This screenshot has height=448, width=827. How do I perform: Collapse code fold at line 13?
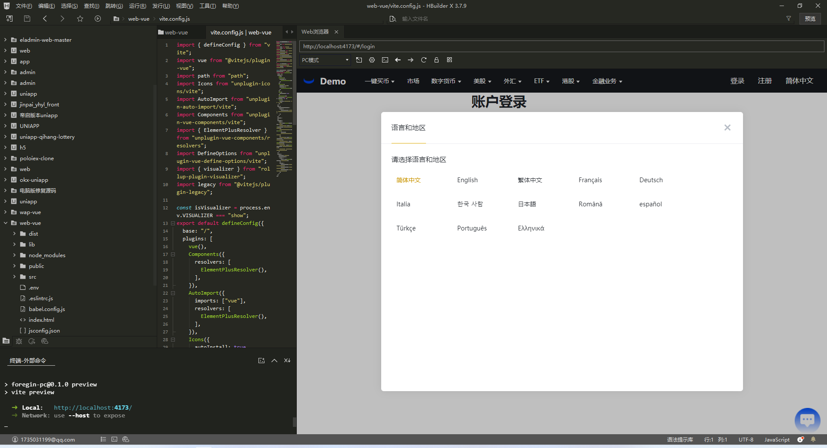(173, 223)
